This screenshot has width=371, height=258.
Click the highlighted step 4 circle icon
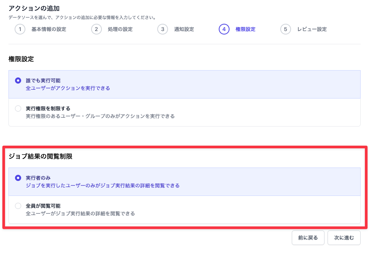(x=224, y=29)
